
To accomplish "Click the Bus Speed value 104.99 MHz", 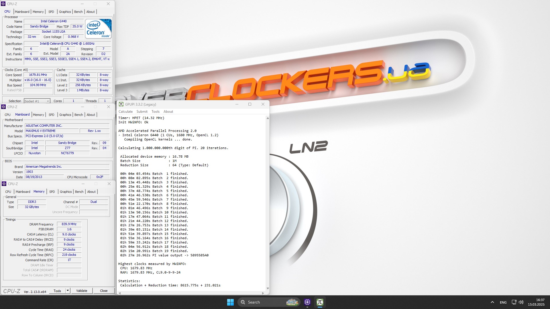I will pyautogui.click(x=38, y=85).
